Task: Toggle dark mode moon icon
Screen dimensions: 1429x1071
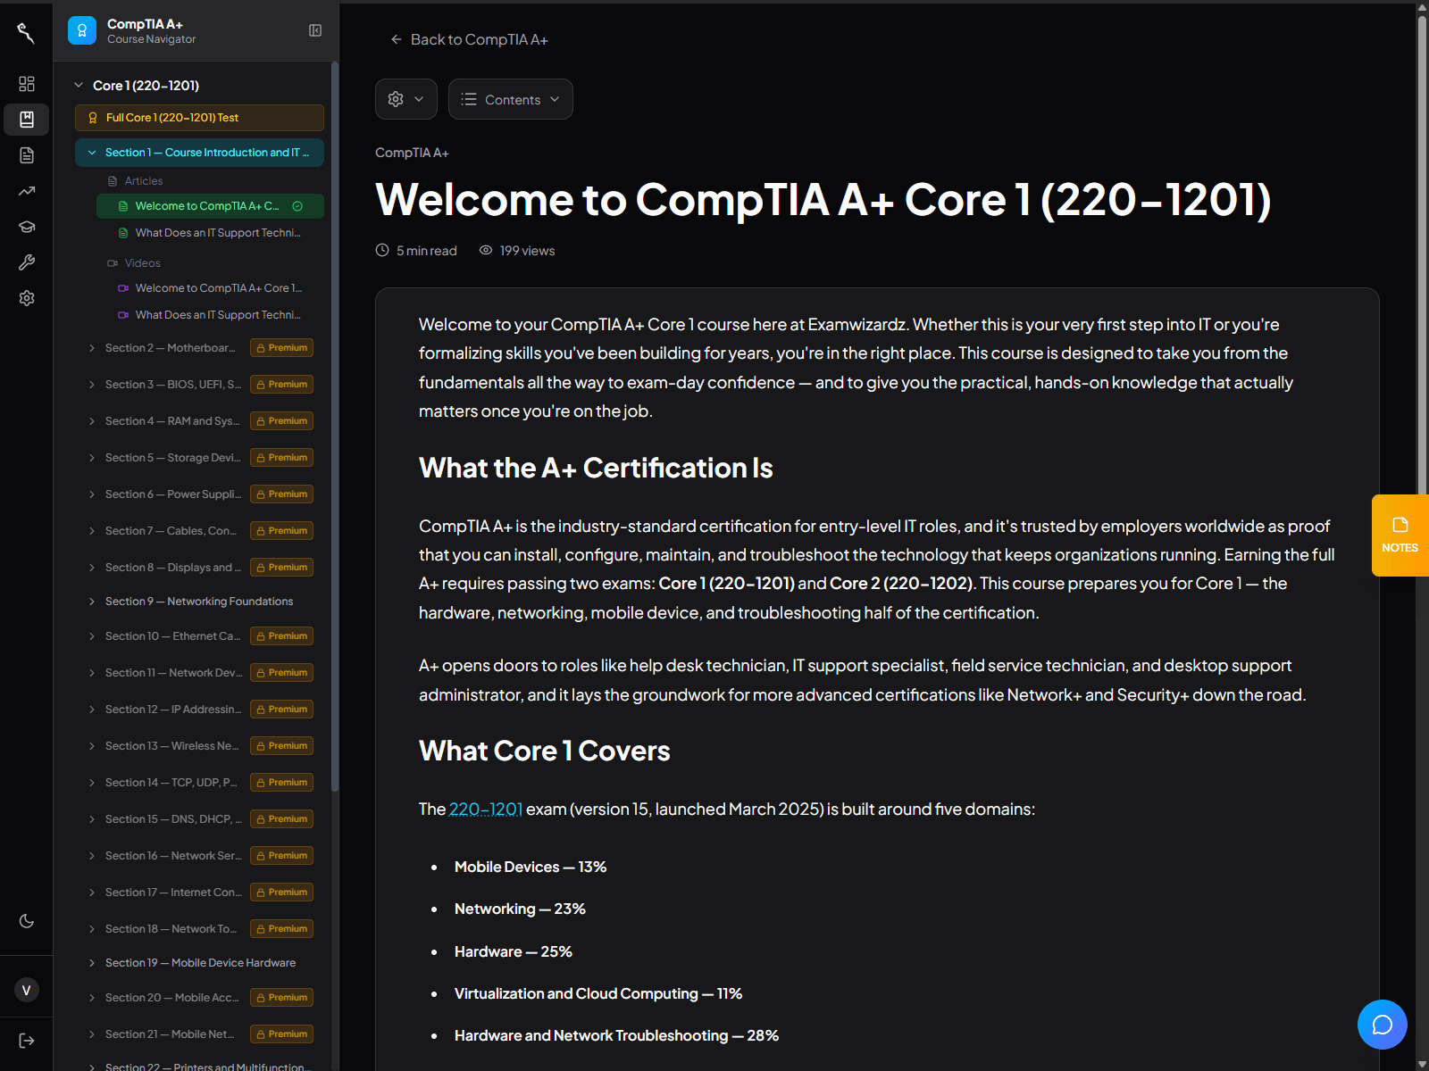Action: pyautogui.click(x=27, y=921)
